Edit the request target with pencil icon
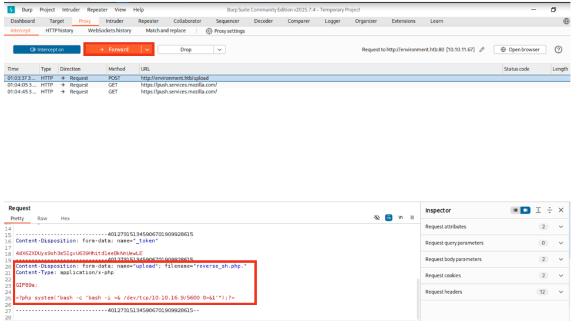This screenshot has height=325, width=574. (482, 49)
